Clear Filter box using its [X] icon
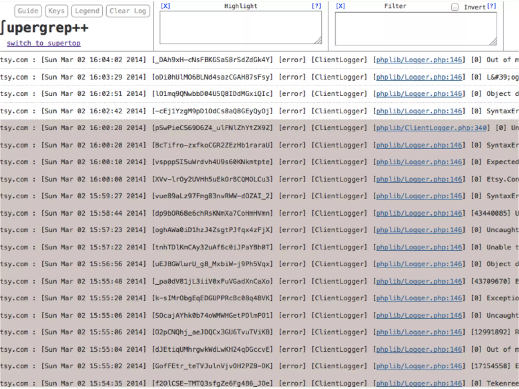The image size is (519, 389). click(340, 6)
